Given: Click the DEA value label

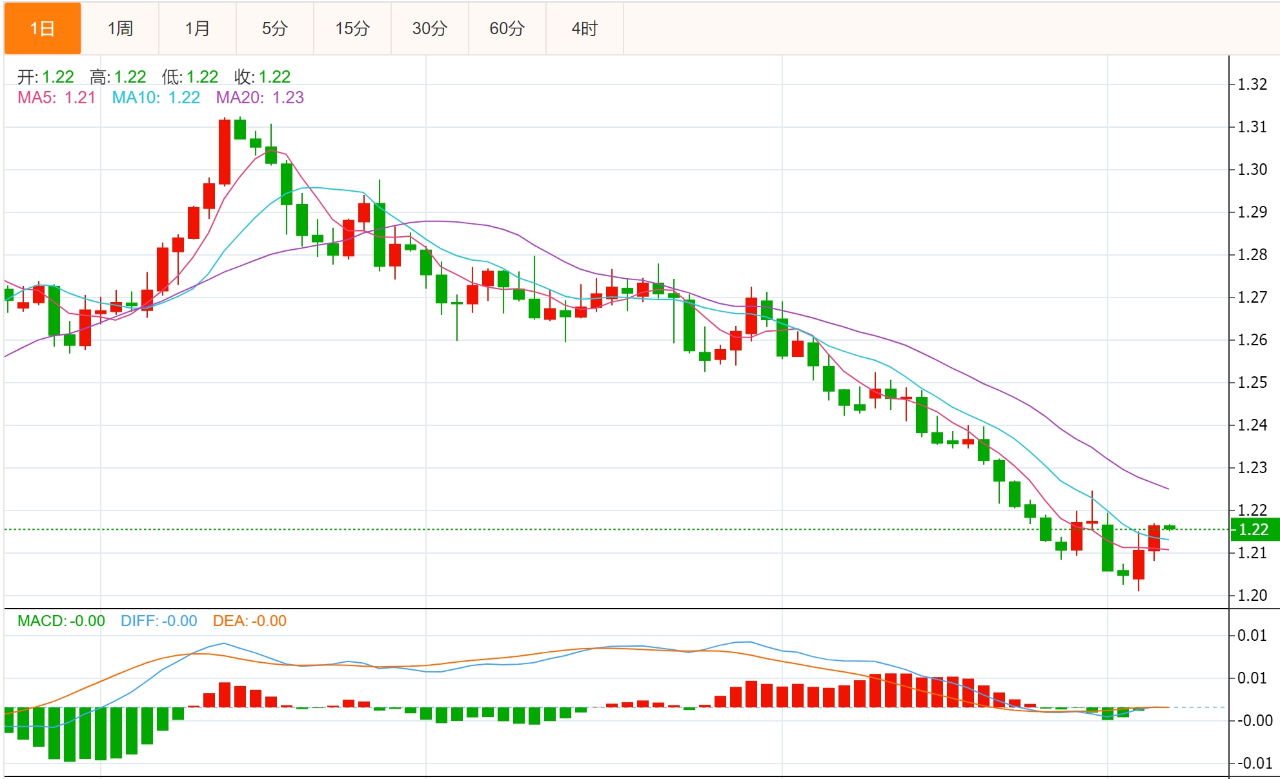Looking at the screenshot, I should (x=249, y=621).
